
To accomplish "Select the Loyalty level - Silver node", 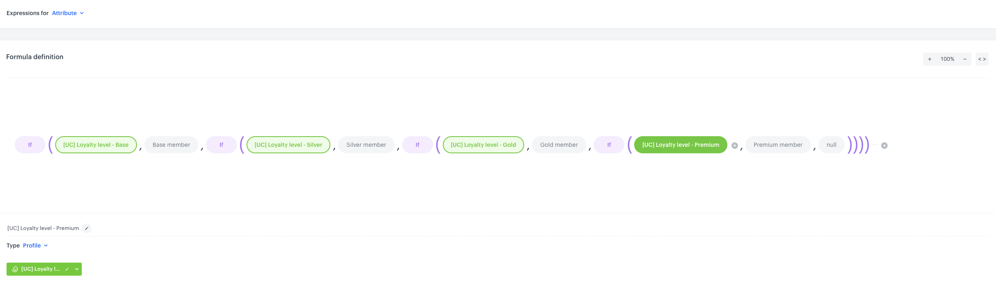I will click(288, 145).
